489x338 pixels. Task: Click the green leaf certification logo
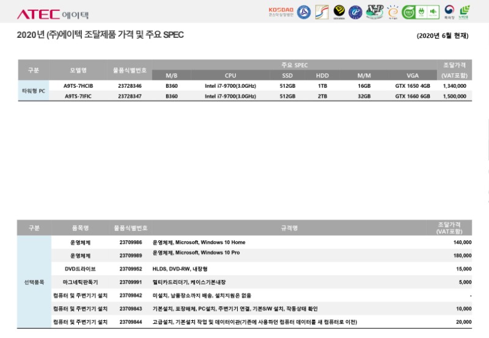click(x=464, y=12)
